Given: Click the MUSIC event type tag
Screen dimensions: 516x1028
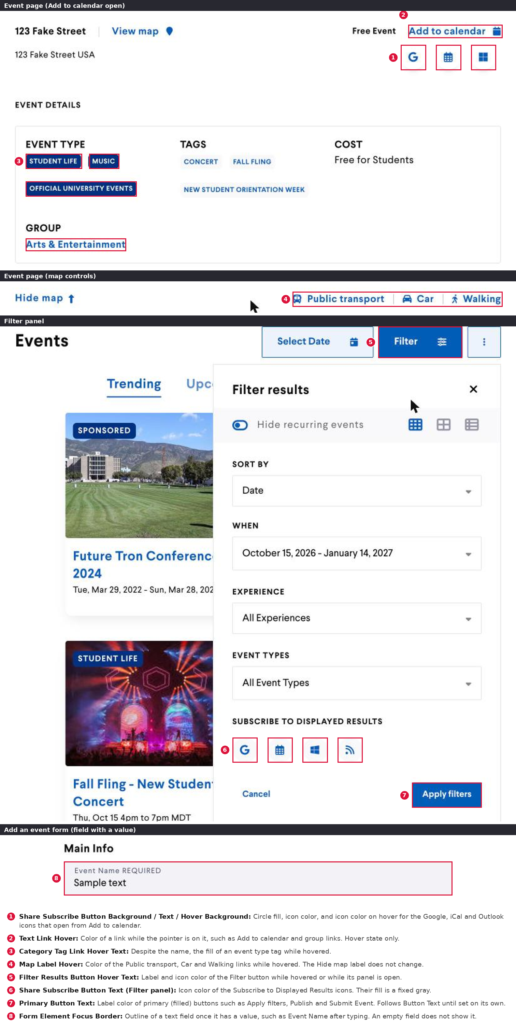Looking at the screenshot, I should (x=104, y=161).
